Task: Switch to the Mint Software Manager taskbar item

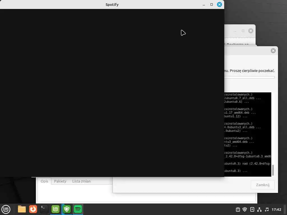Action: click(x=55, y=209)
